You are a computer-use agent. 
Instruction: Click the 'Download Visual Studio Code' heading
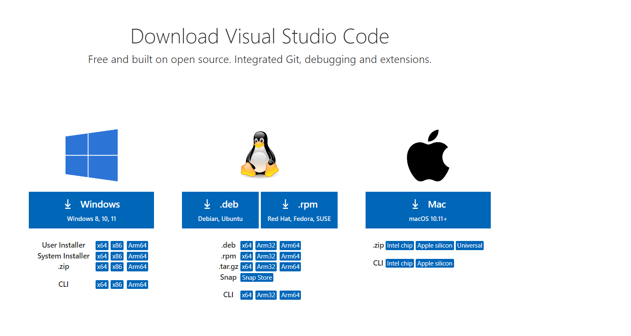click(x=260, y=36)
